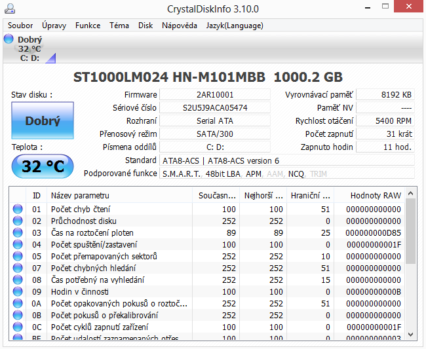Click the Hodnoty RAW column header
The image size is (426, 349).
(376, 195)
